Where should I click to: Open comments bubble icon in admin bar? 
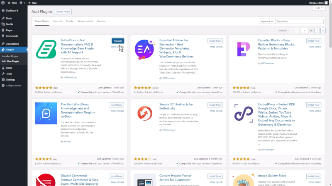(x=21, y=3)
